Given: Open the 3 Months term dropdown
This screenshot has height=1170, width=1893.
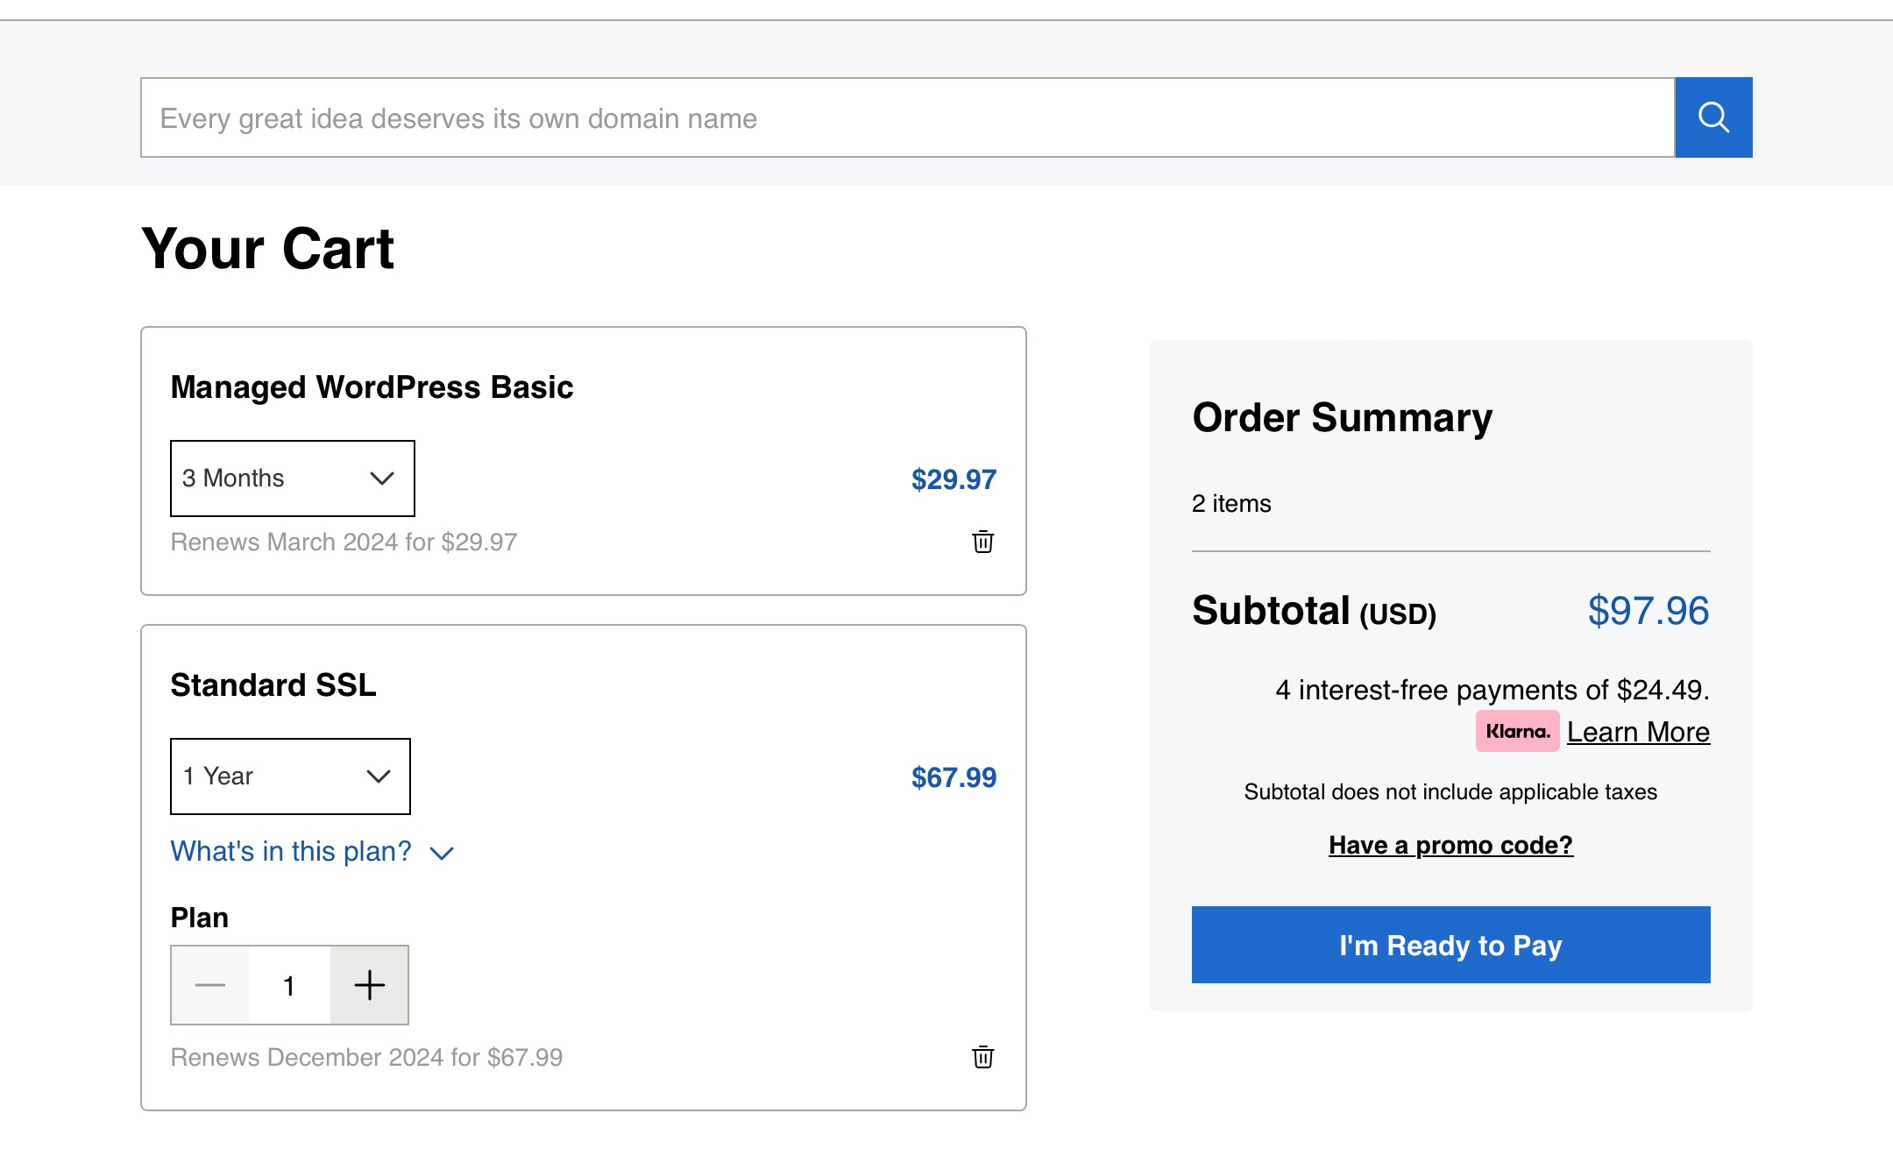Looking at the screenshot, I should tap(292, 479).
